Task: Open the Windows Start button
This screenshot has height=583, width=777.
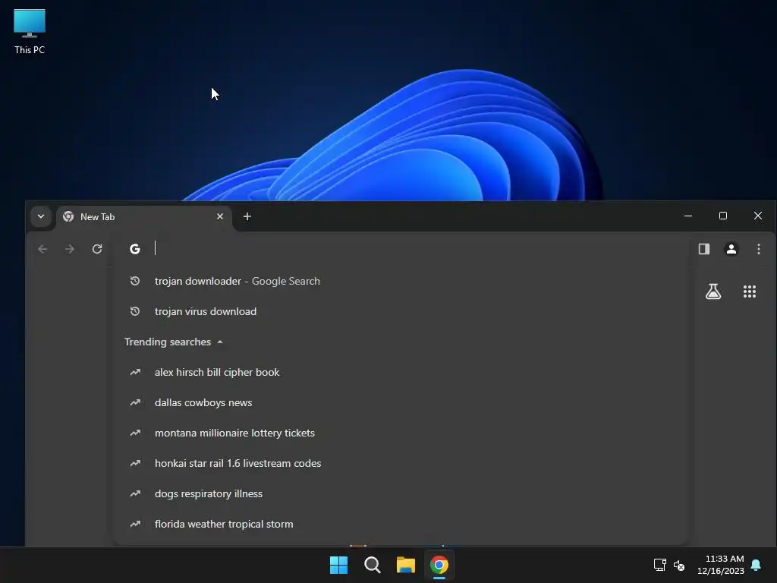Action: pos(339,565)
